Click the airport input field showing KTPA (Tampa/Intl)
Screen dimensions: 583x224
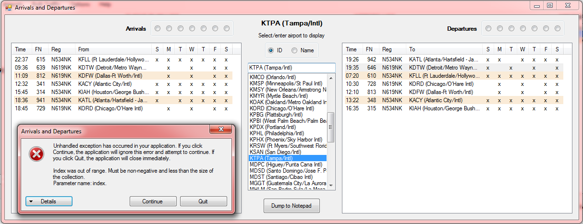click(291, 68)
